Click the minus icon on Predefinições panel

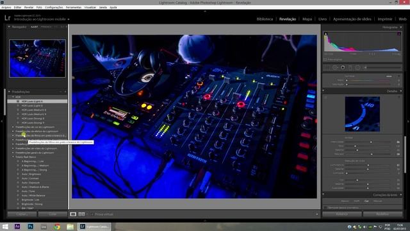(x=61, y=92)
